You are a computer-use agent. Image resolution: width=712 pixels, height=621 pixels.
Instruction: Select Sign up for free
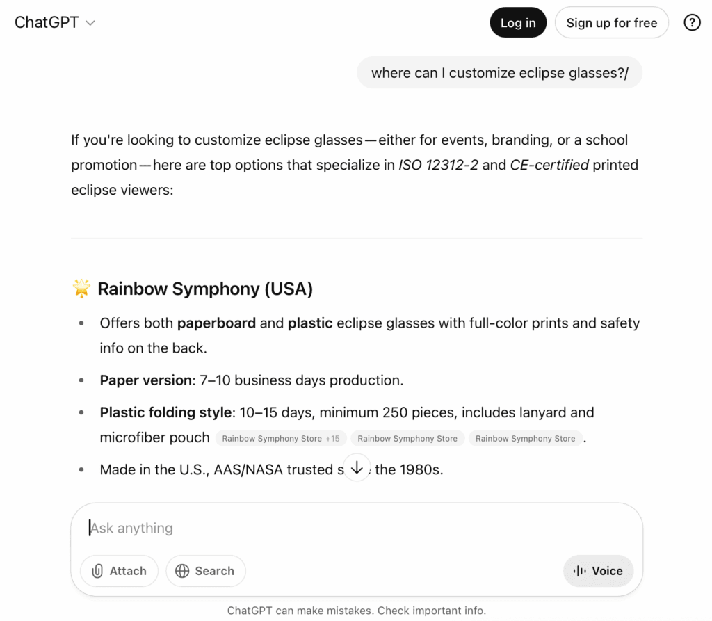click(611, 22)
